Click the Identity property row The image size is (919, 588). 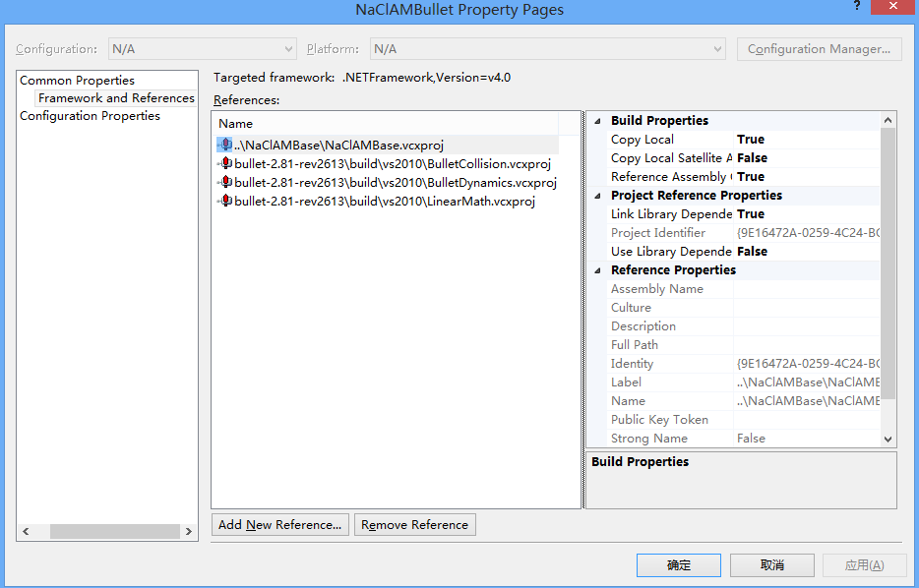coord(743,364)
